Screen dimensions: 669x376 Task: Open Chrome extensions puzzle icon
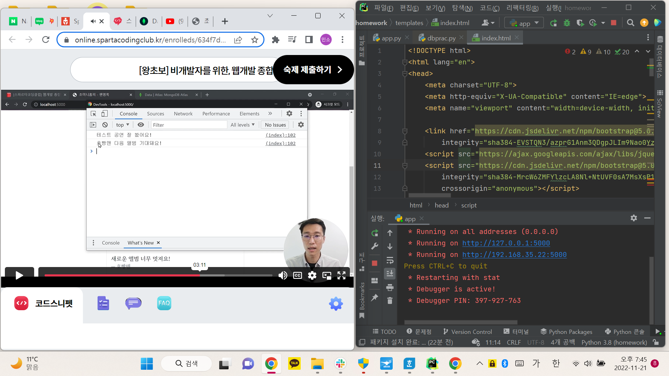pos(276,40)
